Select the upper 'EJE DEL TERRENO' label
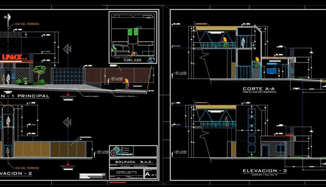326x187 pixels. (x=27, y=24)
